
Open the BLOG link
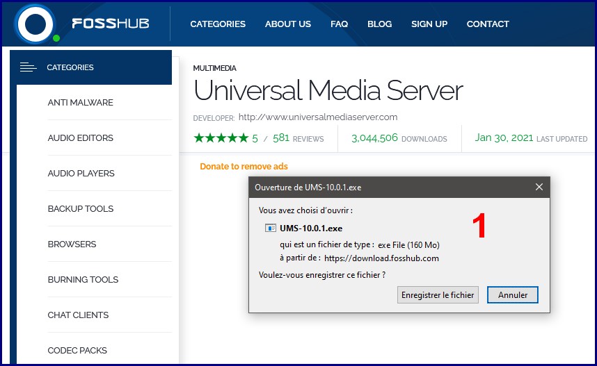(x=380, y=24)
